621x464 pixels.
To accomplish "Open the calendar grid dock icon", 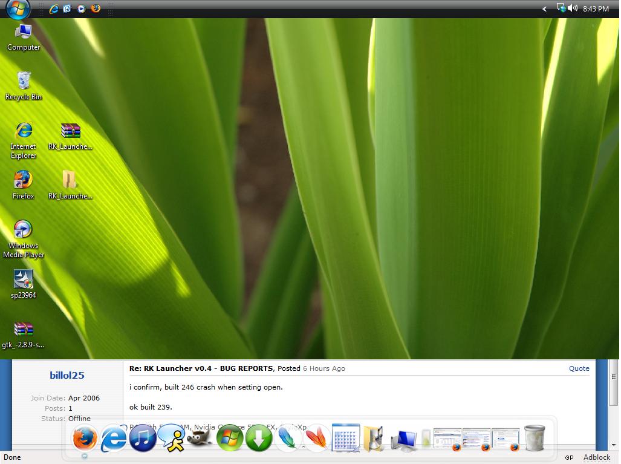I will (346, 437).
